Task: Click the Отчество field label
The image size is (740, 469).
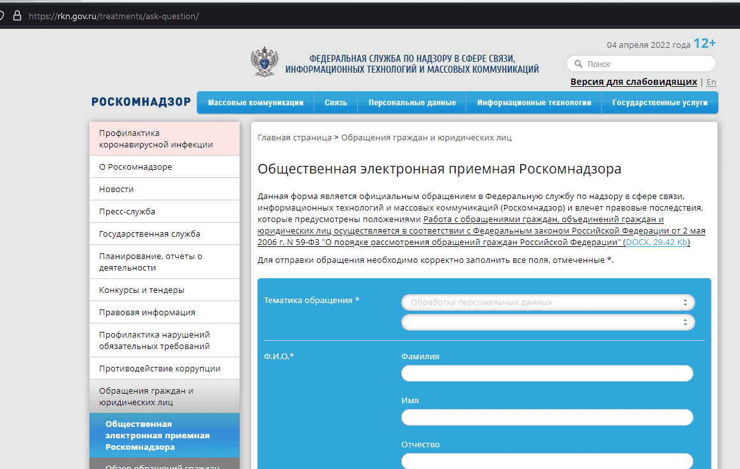Action: (420, 445)
